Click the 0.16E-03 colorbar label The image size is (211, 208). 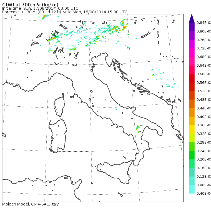pyautogui.click(x=204, y=168)
